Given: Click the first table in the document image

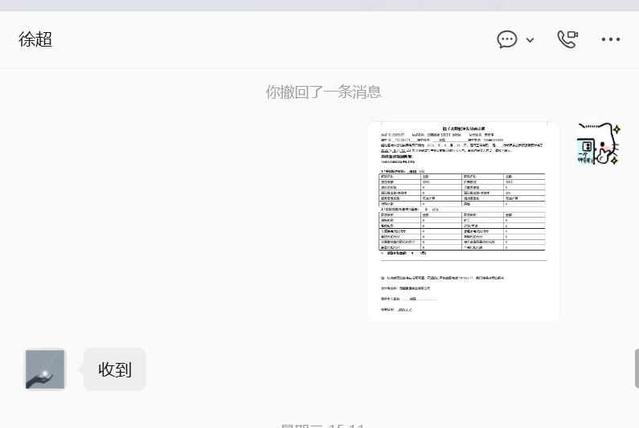Looking at the screenshot, I should click(461, 190).
